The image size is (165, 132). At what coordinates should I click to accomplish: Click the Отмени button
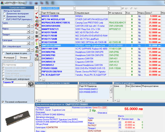(x=23, y=58)
